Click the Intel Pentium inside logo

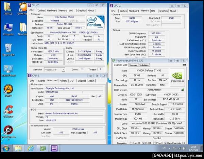coord(95,22)
